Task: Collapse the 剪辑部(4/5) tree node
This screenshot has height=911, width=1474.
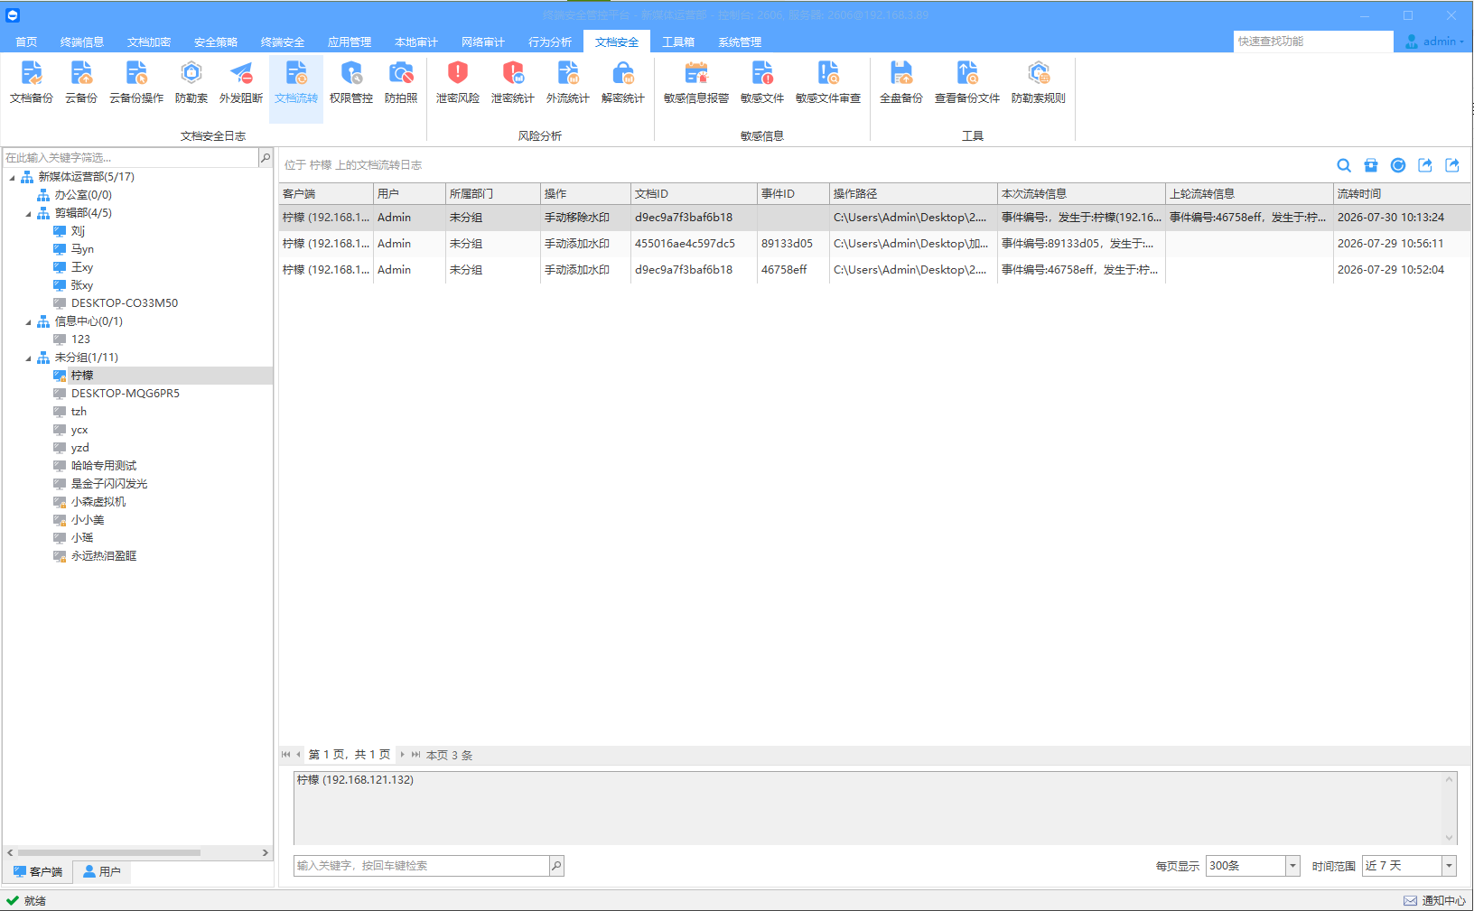Action: coord(28,214)
